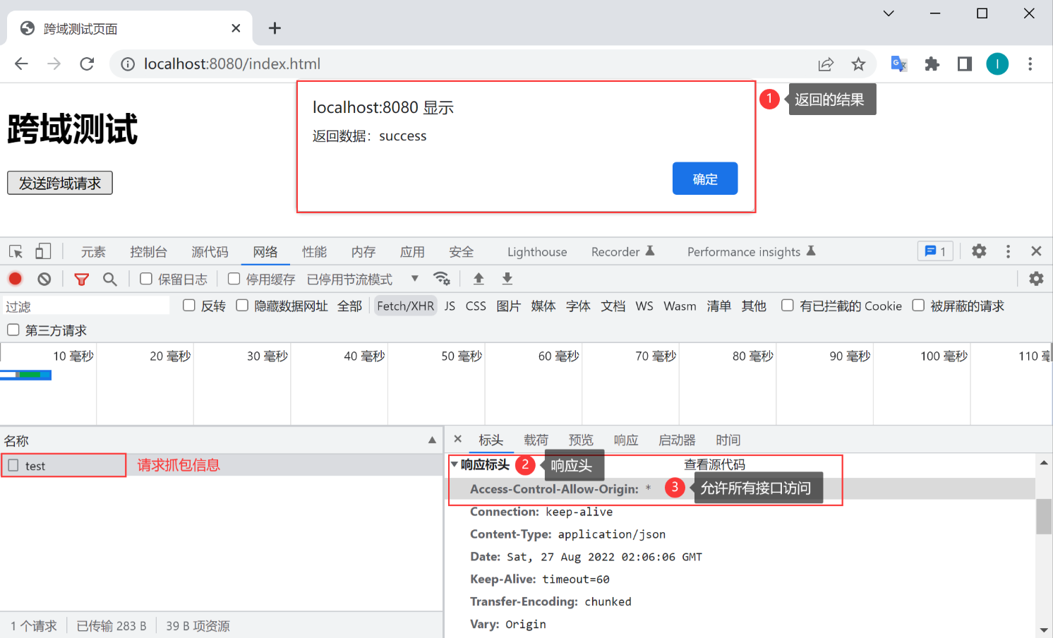Click the record network log red button
1053x638 pixels.
(15, 279)
